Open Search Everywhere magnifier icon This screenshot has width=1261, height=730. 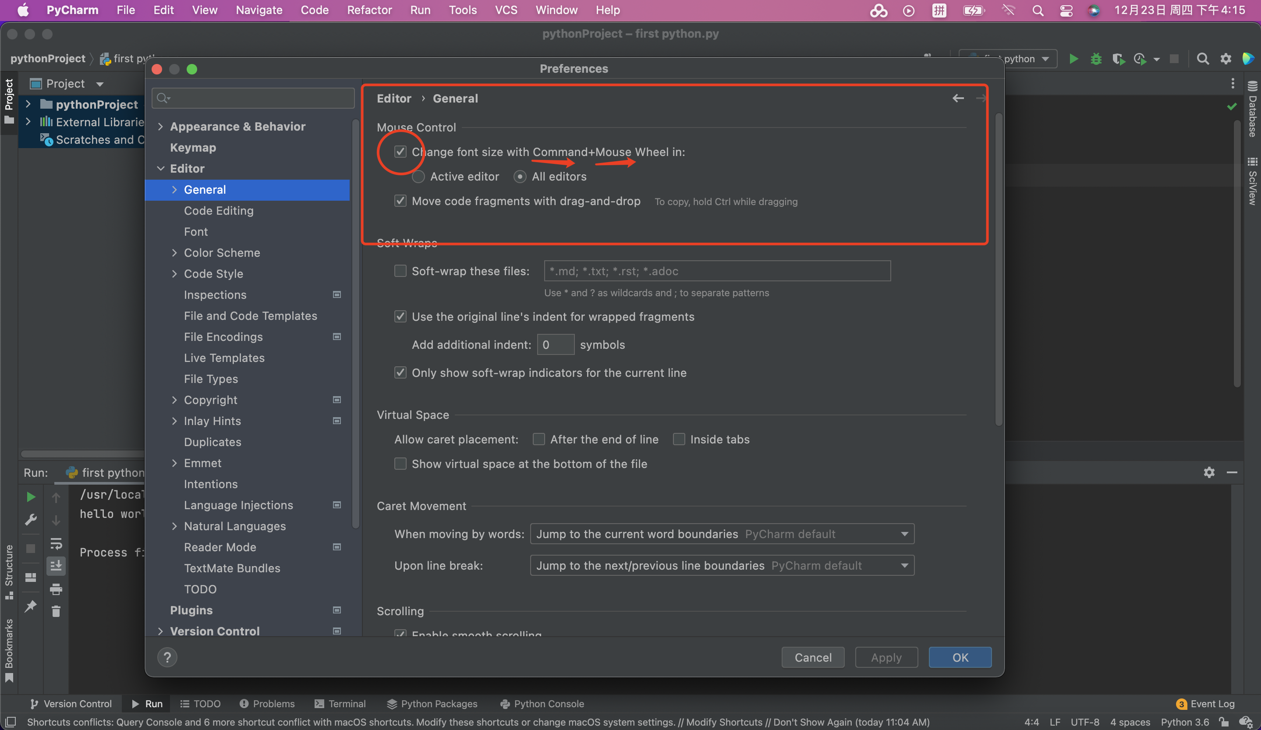(1203, 59)
